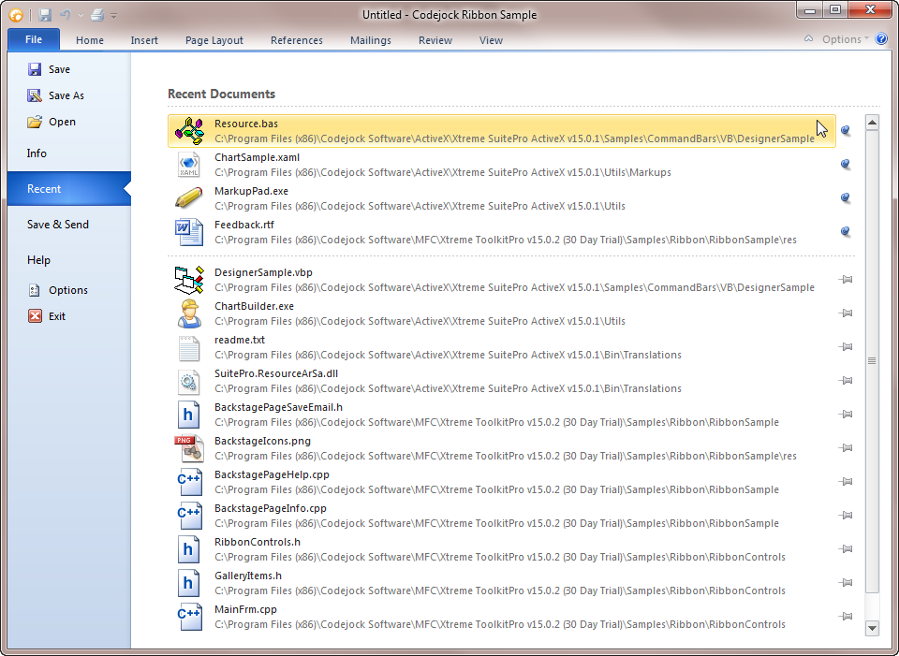The width and height of the screenshot is (899, 656).
Task: Open the Options dropdown at top right
Action: (845, 39)
